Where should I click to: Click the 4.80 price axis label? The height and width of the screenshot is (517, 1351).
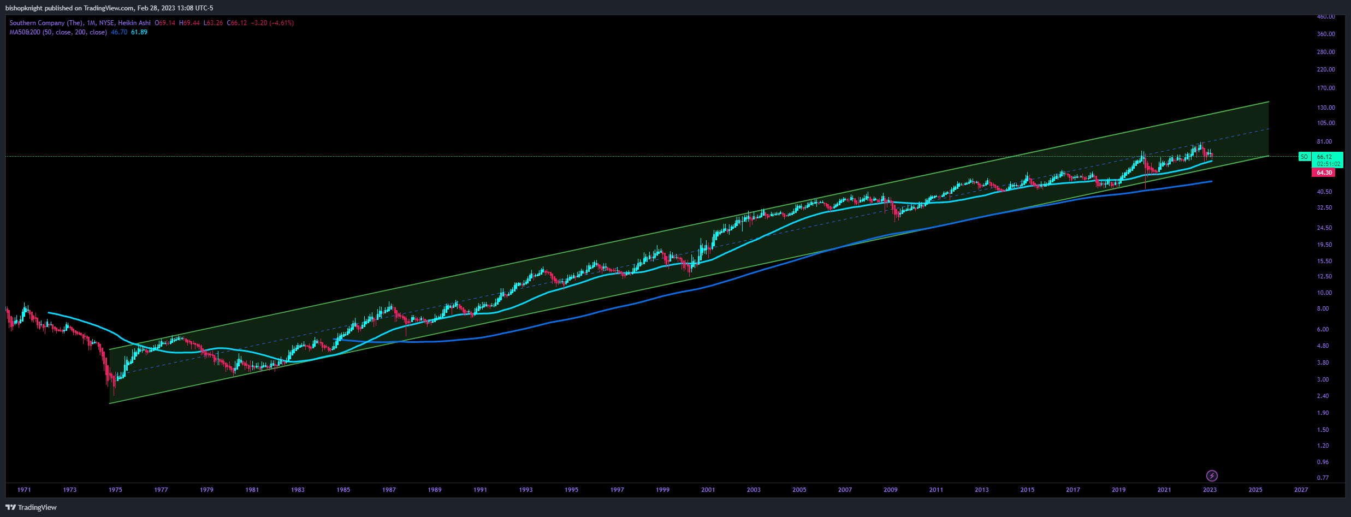click(1323, 346)
